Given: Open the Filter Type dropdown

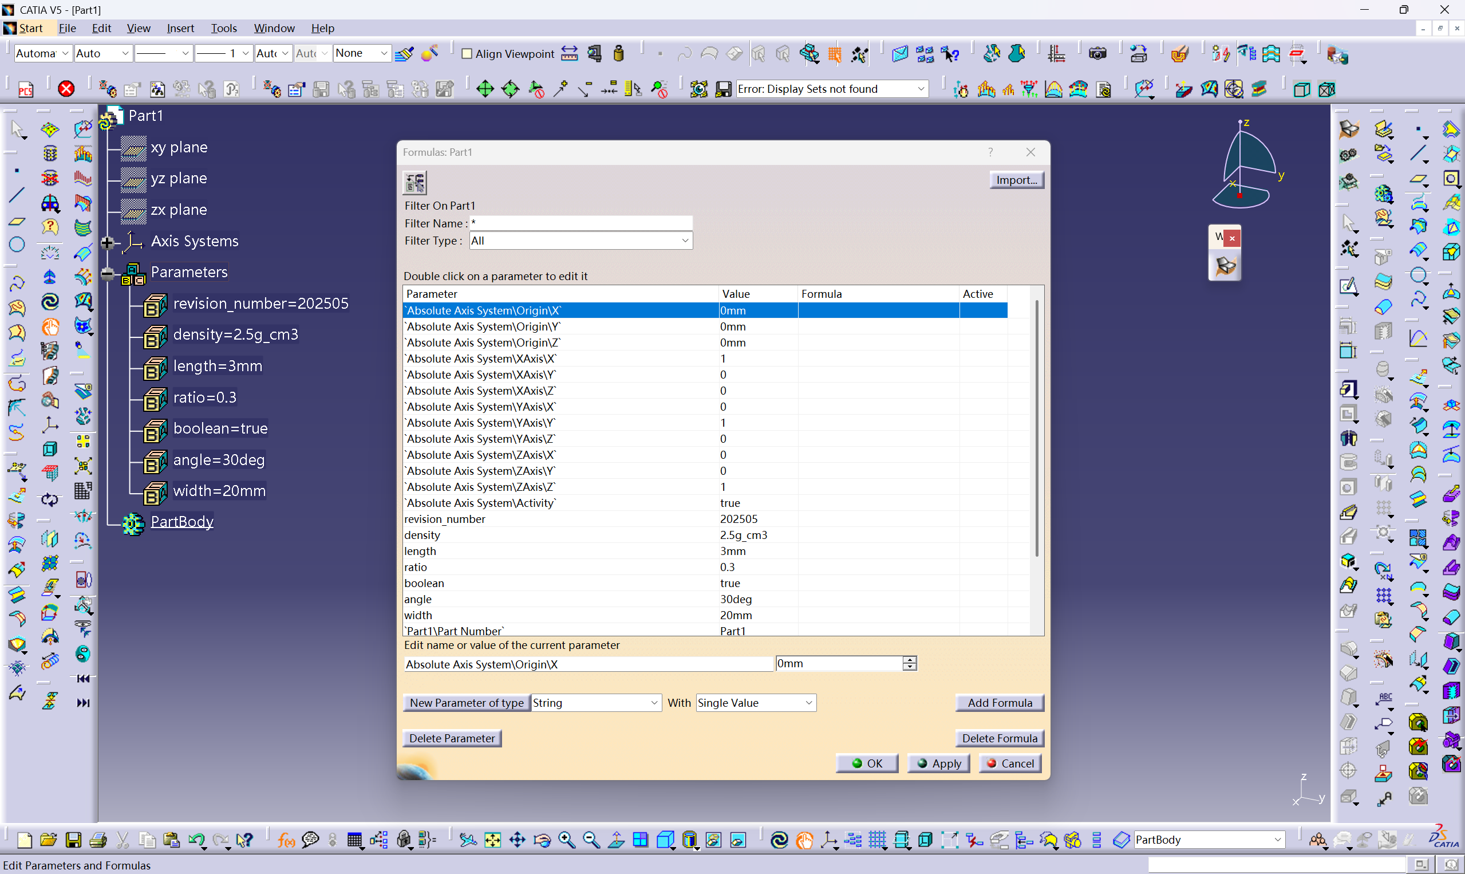Looking at the screenshot, I should click(685, 241).
